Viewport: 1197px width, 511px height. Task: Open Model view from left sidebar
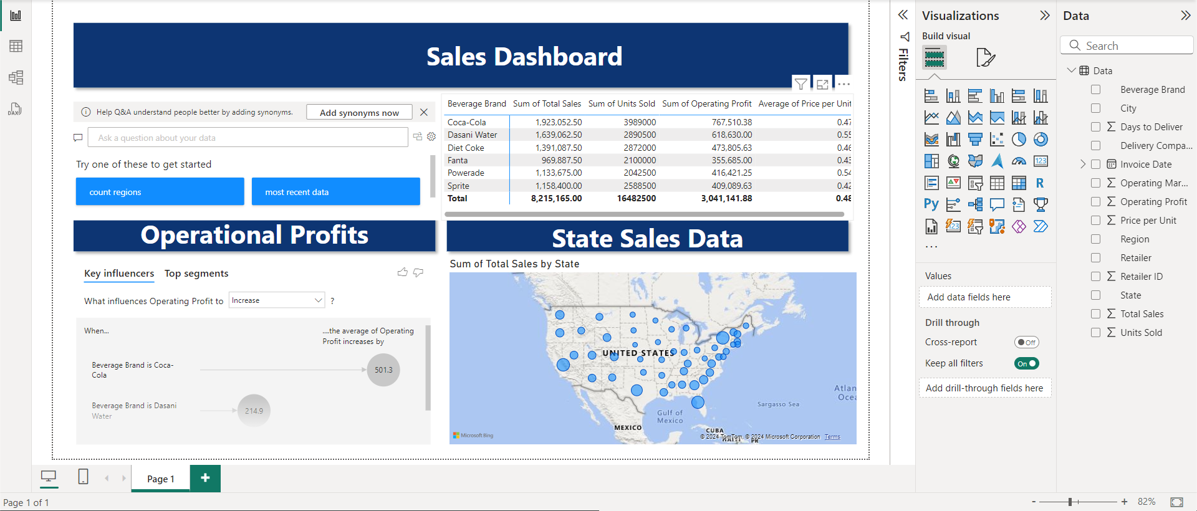click(x=16, y=77)
